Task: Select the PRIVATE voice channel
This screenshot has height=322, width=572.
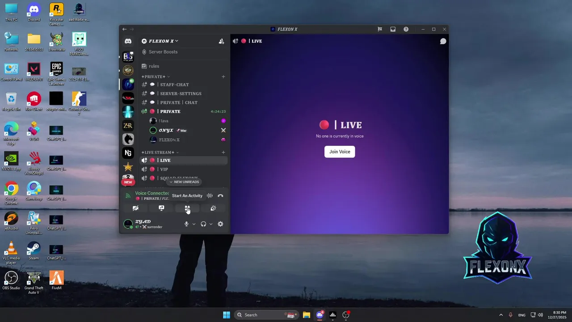Action: pyautogui.click(x=184, y=111)
